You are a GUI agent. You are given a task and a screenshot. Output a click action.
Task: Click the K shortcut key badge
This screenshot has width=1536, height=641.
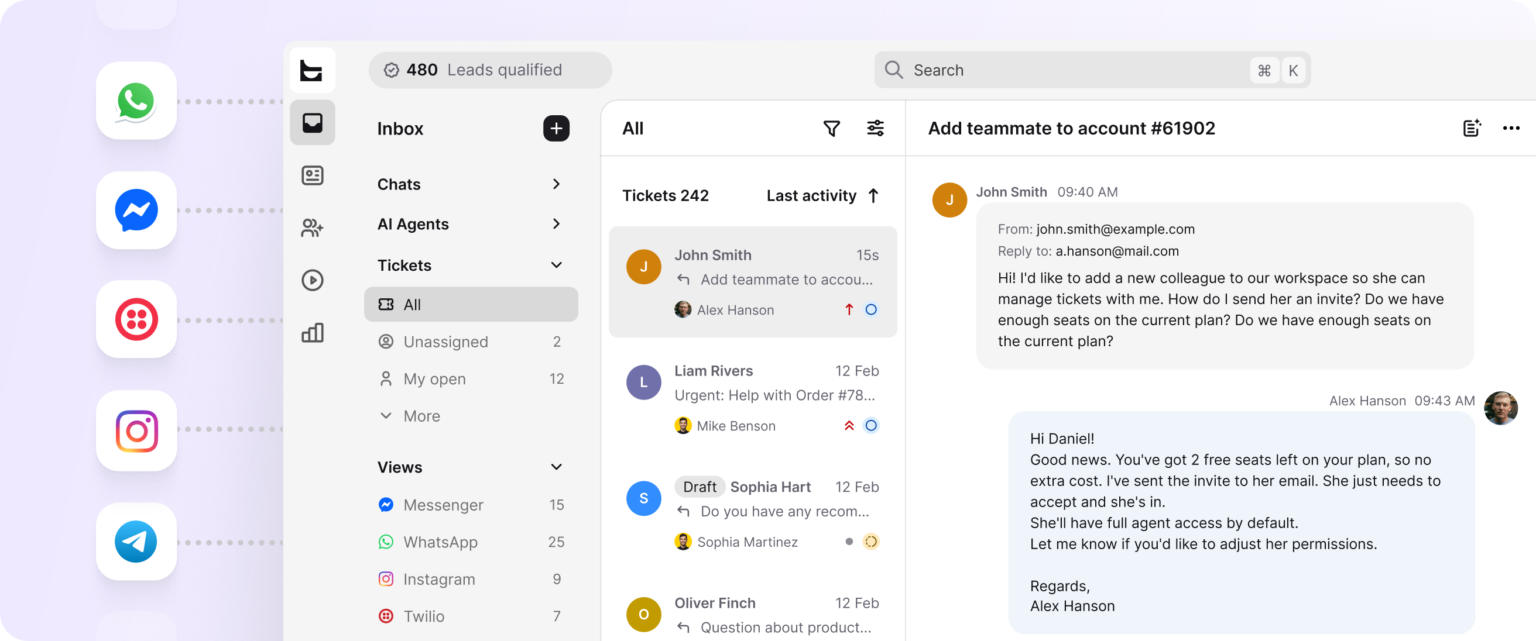pyautogui.click(x=1292, y=70)
